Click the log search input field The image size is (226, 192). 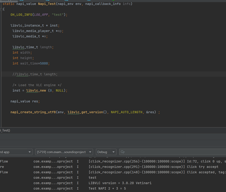pos(173,152)
